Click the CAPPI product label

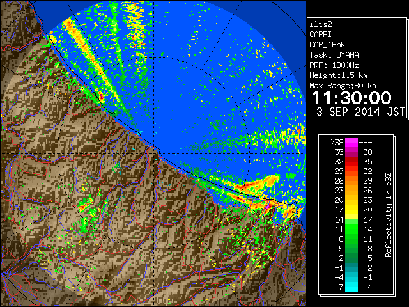point(320,35)
